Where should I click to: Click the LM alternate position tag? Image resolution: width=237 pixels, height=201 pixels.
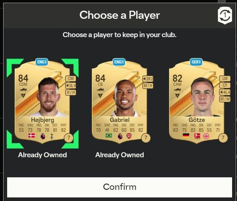tap(225, 79)
